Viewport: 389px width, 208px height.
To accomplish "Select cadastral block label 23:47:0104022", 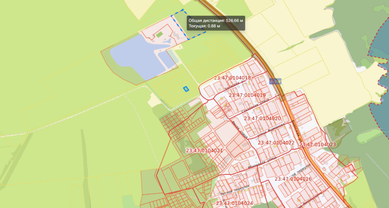I will click(276, 142).
